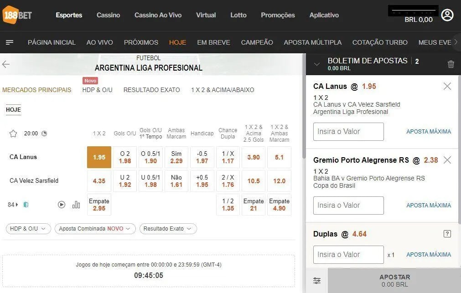This screenshot has height=293, width=461.
Task: Open COTAÇÃO TURBO
Action: (380, 42)
